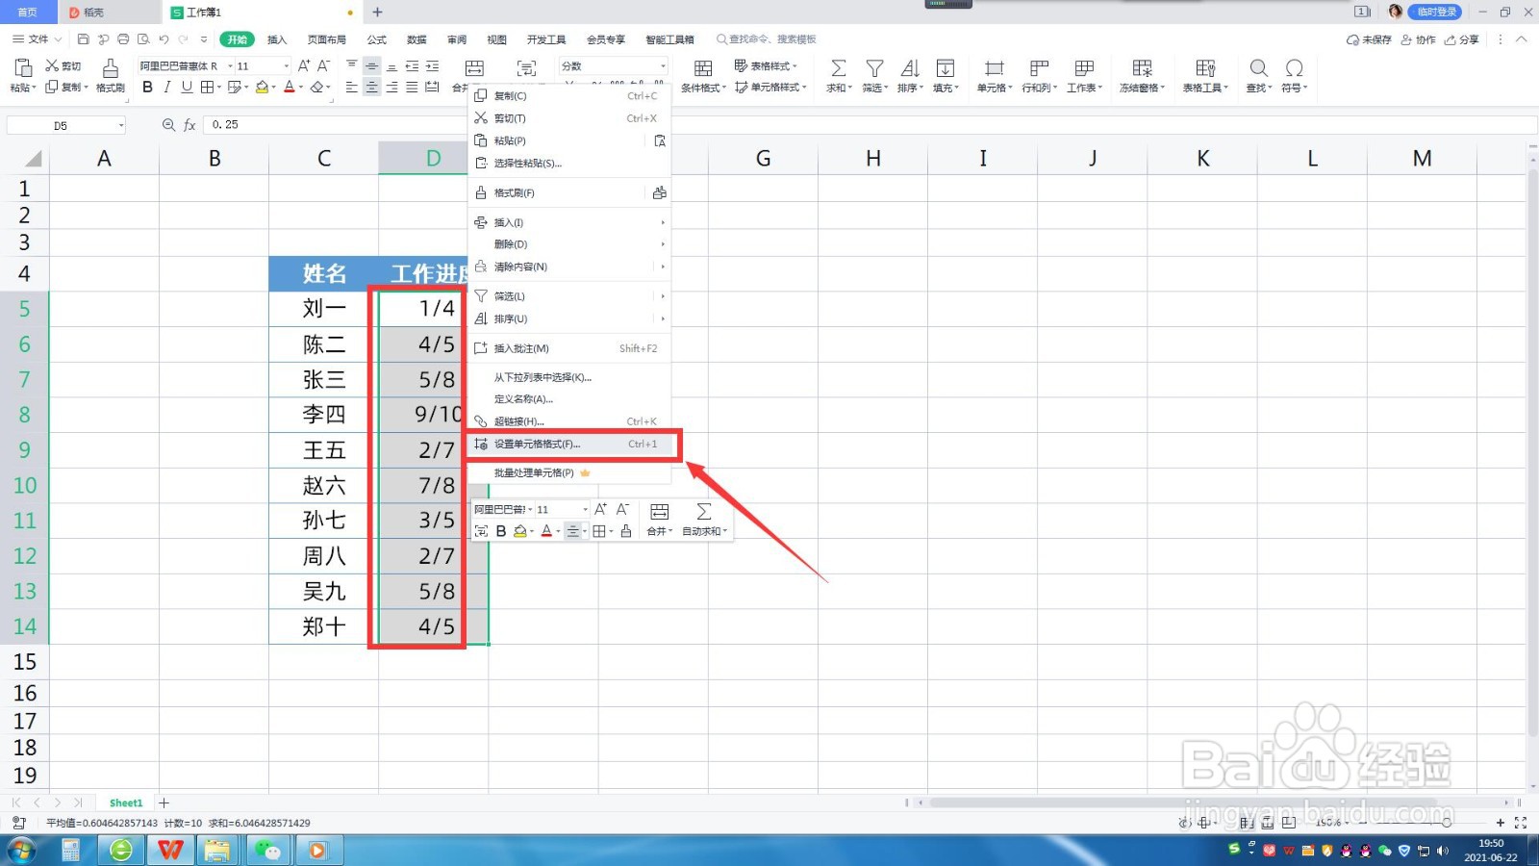The width and height of the screenshot is (1539, 866).
Task: Choose 插入批注(M) in context menu
Action: [x=568, y=348]
